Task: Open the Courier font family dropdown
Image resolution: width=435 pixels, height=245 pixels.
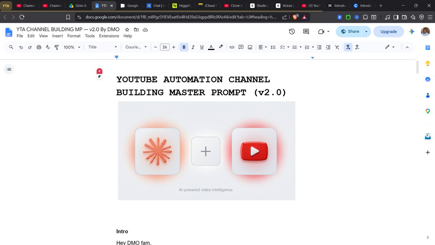Action: (x=136, y=47)
